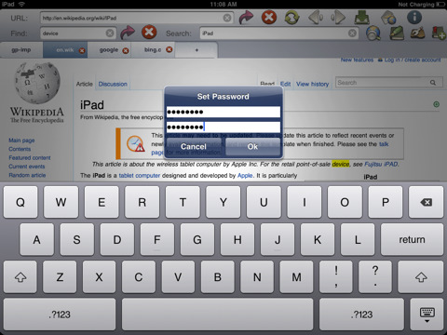Tap the globe magnifier web search icon
This screenshot has width=447, height=335.
[373, 33]
